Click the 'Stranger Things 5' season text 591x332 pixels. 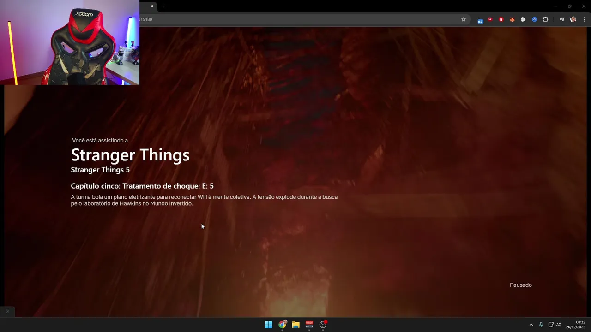(100, 170)
